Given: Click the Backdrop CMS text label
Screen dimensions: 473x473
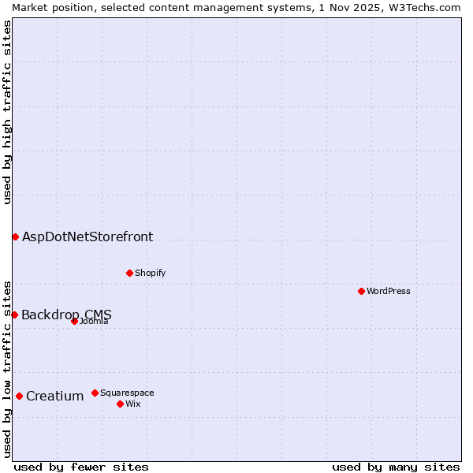Looking at the screenshot, I should (x=66, y=315).
